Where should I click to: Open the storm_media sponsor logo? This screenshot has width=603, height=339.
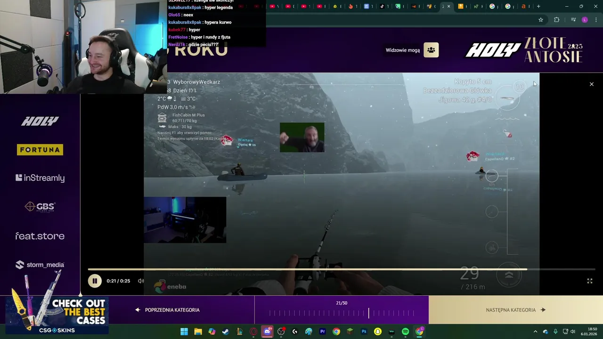click(x=40, y=265)
